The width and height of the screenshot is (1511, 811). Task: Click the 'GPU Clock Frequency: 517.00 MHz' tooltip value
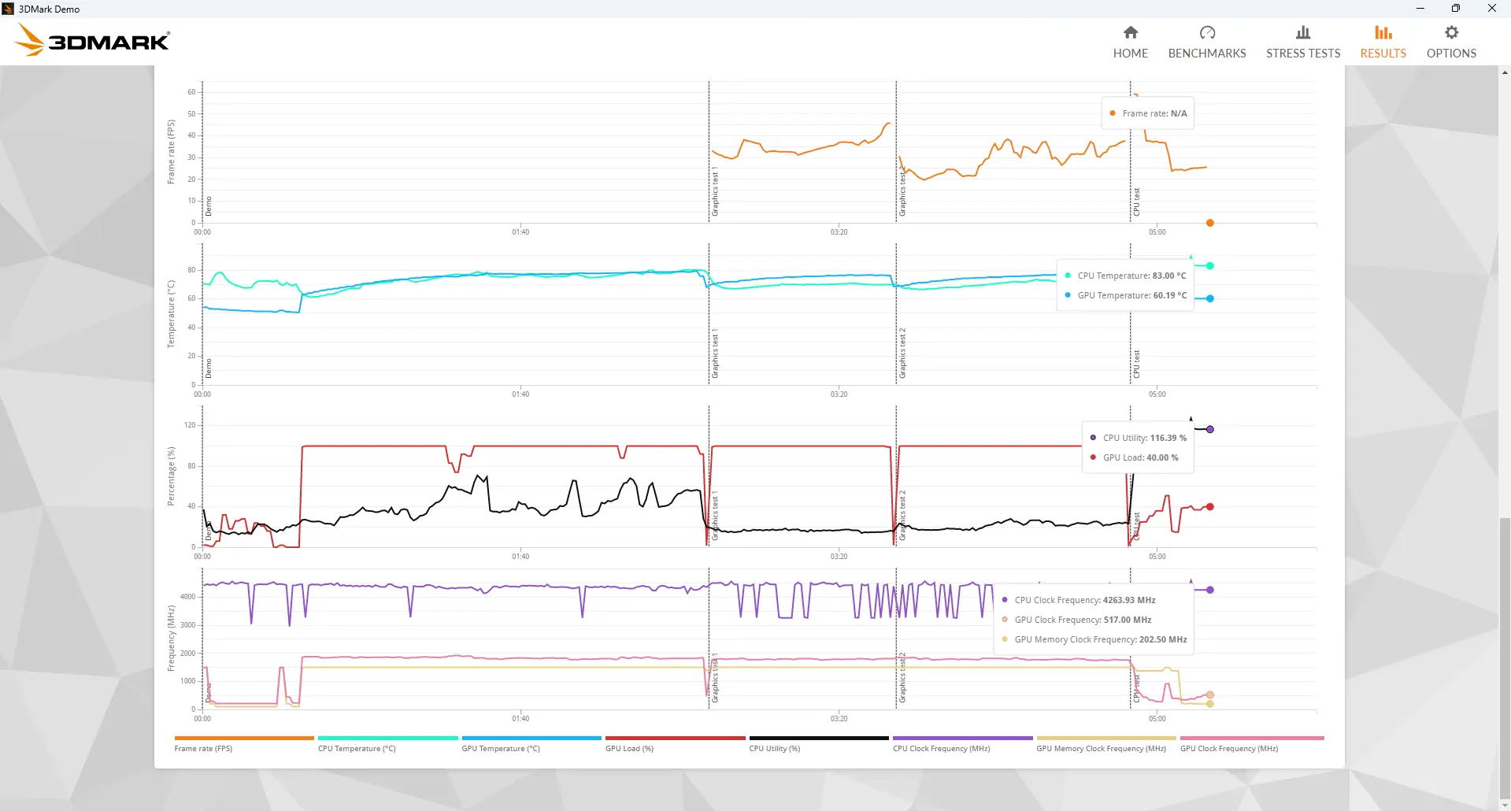click(1083, 620)
